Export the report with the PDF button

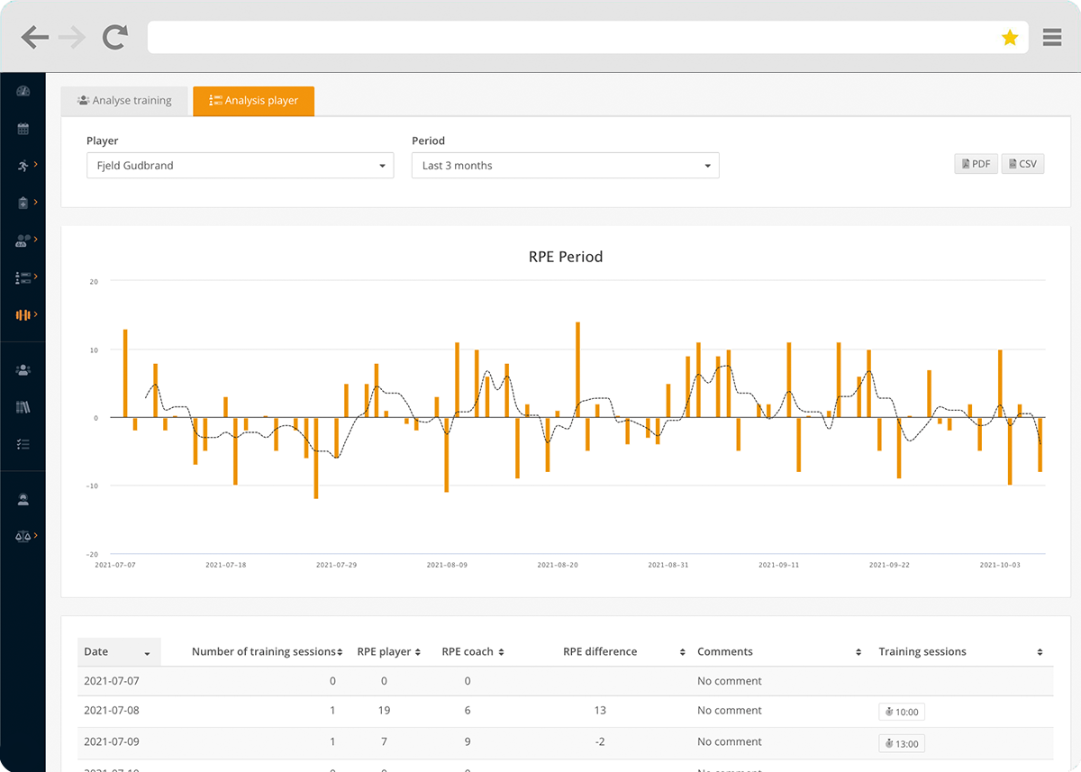pyautogui.click(x=976, y=164)
